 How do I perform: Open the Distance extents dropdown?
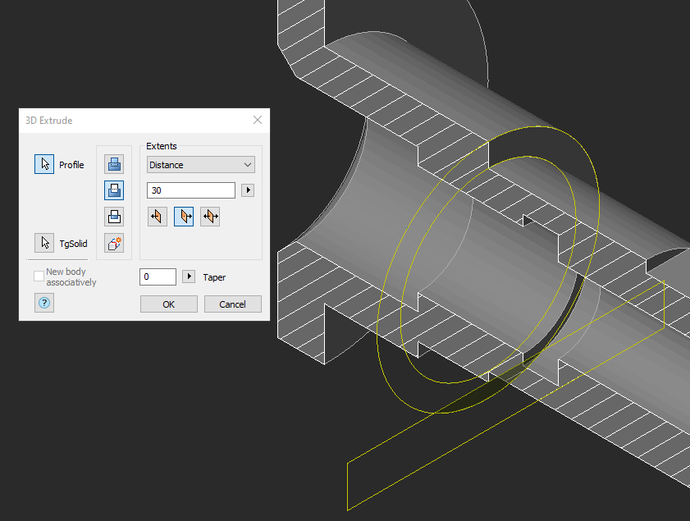(201, 165)
